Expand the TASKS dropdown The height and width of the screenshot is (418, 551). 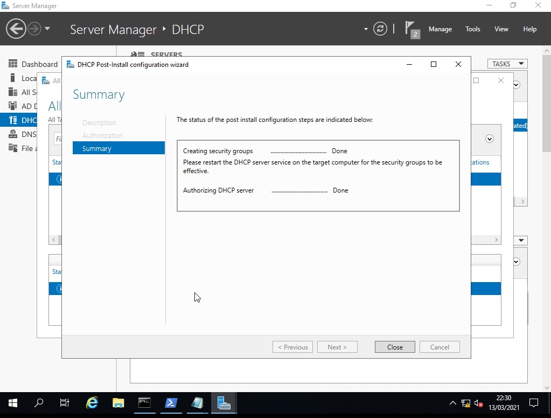[507, 64]
